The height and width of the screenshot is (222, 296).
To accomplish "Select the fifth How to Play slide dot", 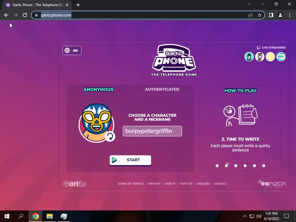I will [254, 166].
